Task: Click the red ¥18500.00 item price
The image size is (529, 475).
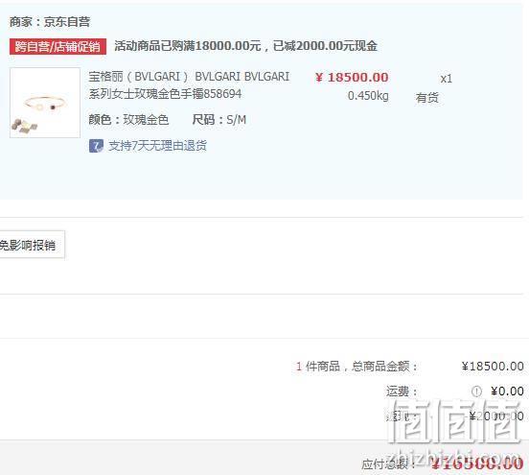Action: pos(352,78)
